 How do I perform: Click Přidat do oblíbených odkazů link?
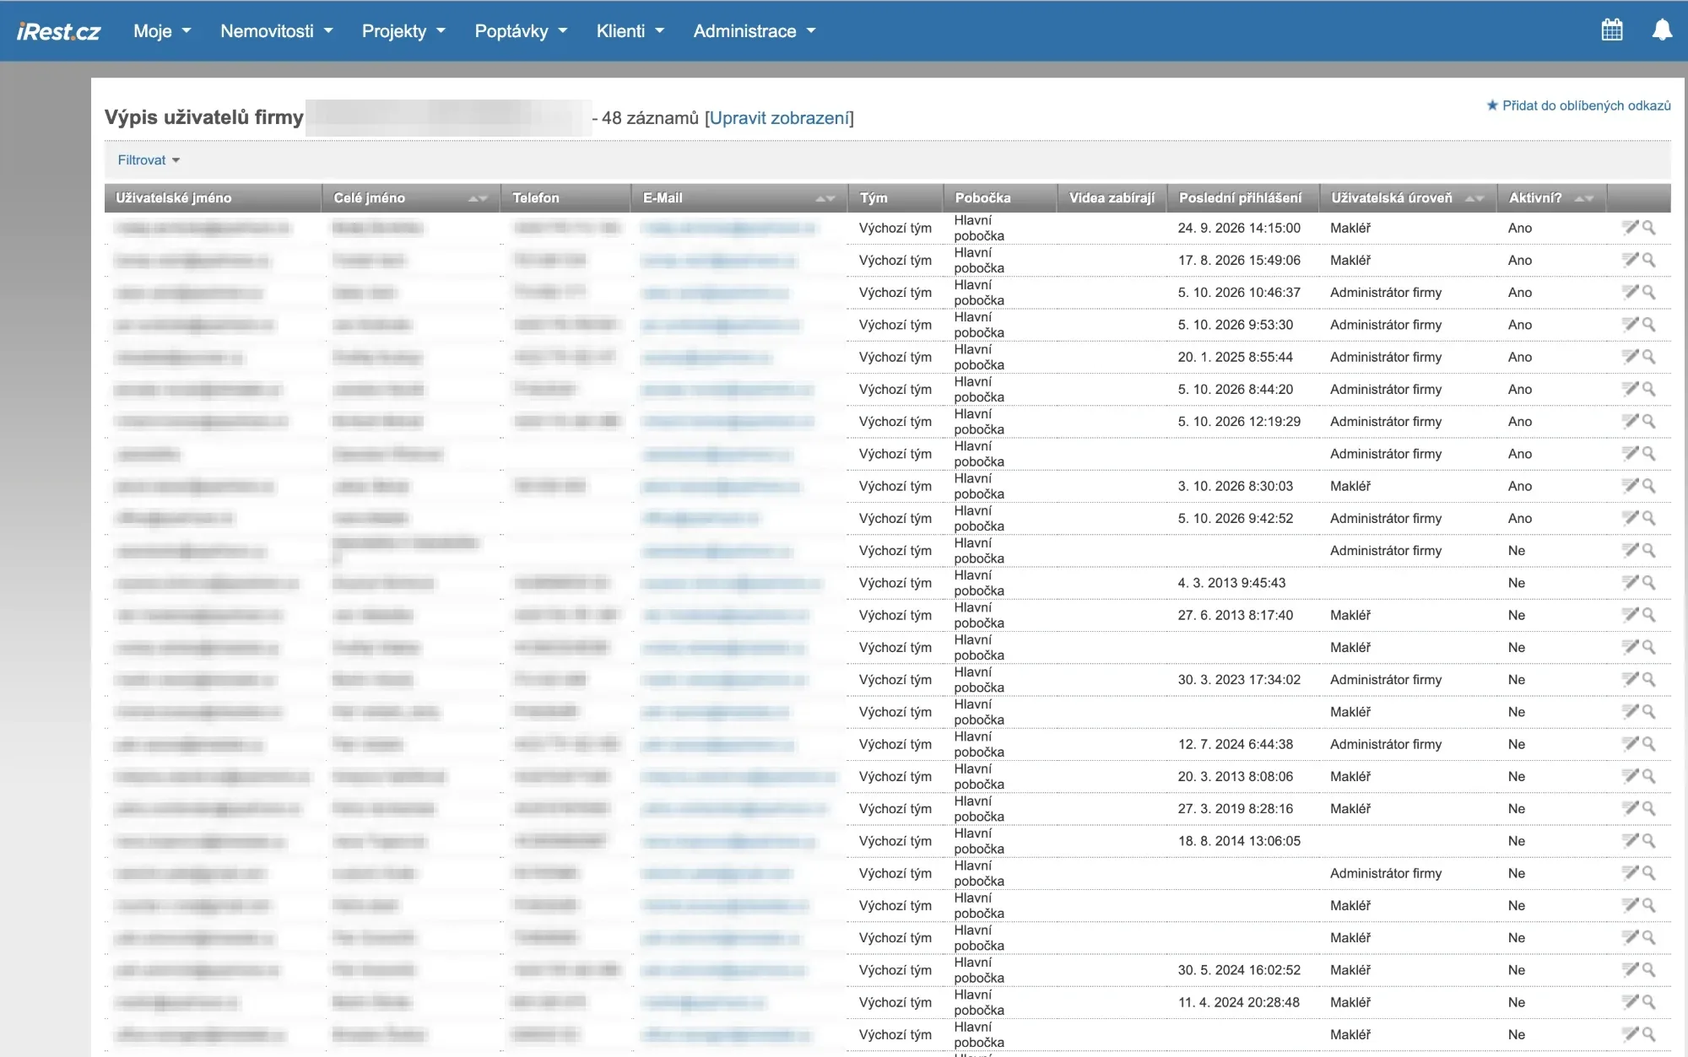click(1578, 105)
